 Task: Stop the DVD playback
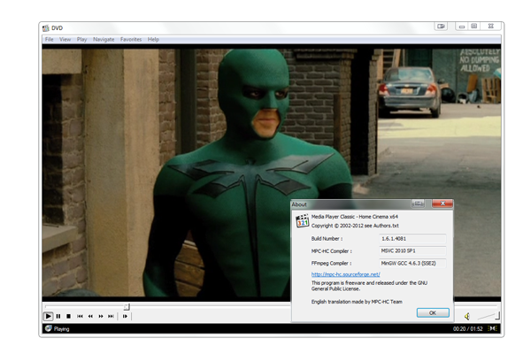tap(68, 316)
